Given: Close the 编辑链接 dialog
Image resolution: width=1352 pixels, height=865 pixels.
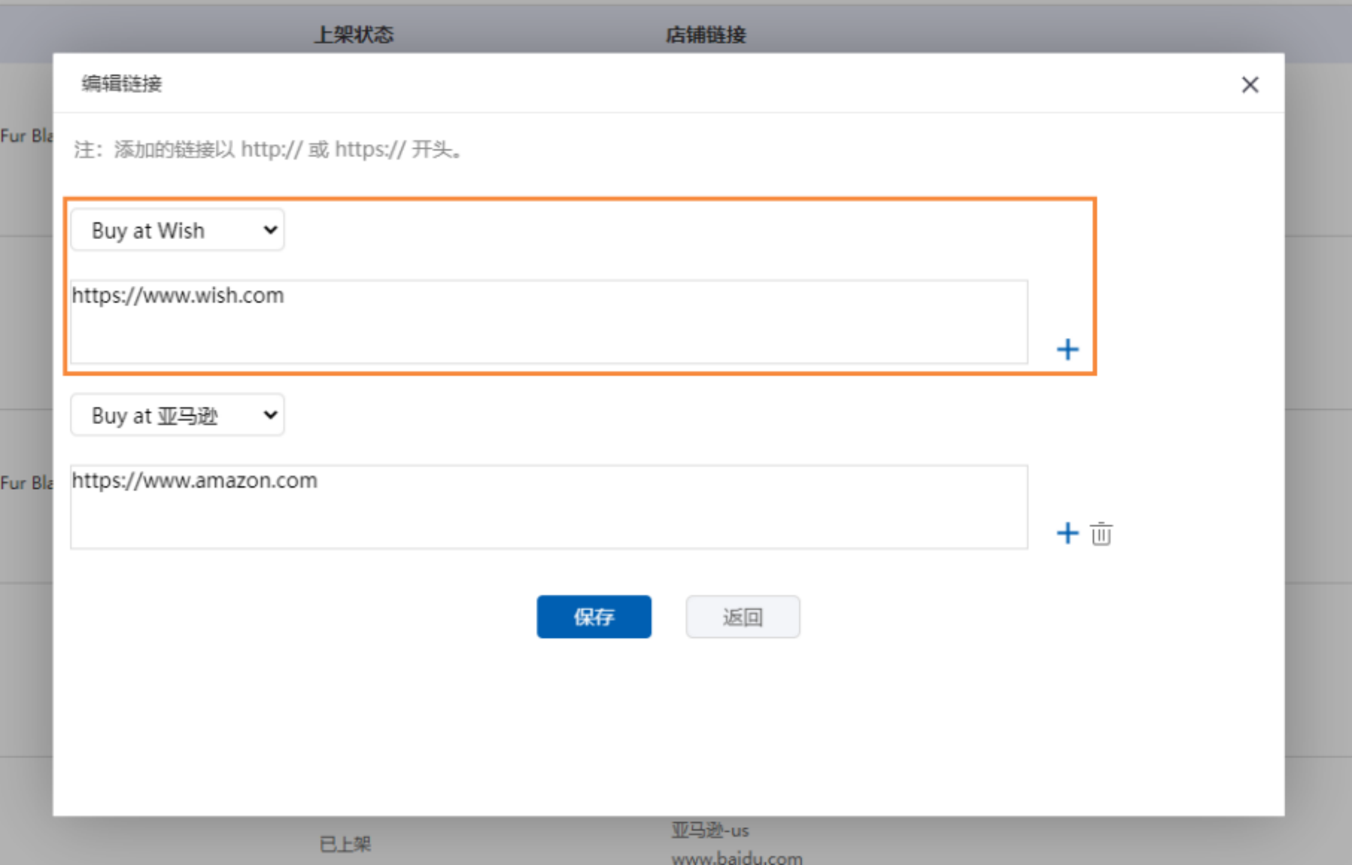Looking at the screenshot, I should pos(1250,85).
